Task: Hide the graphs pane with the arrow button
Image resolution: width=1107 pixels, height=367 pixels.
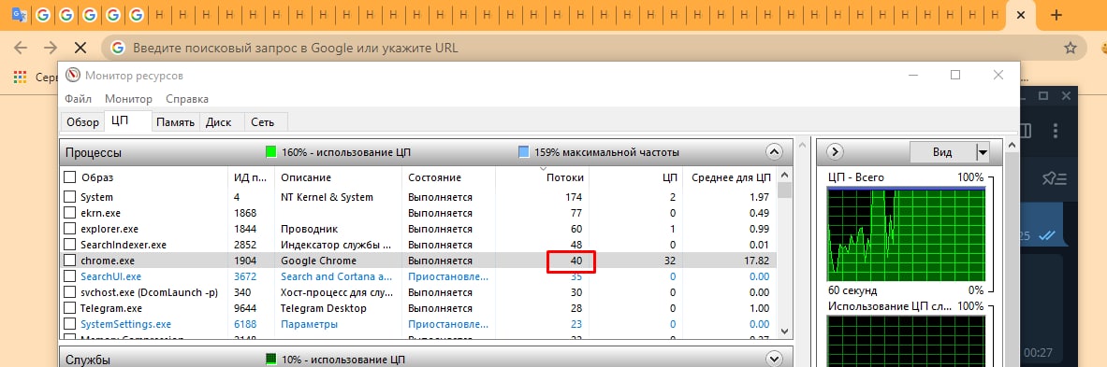Action: click(835, 152)
